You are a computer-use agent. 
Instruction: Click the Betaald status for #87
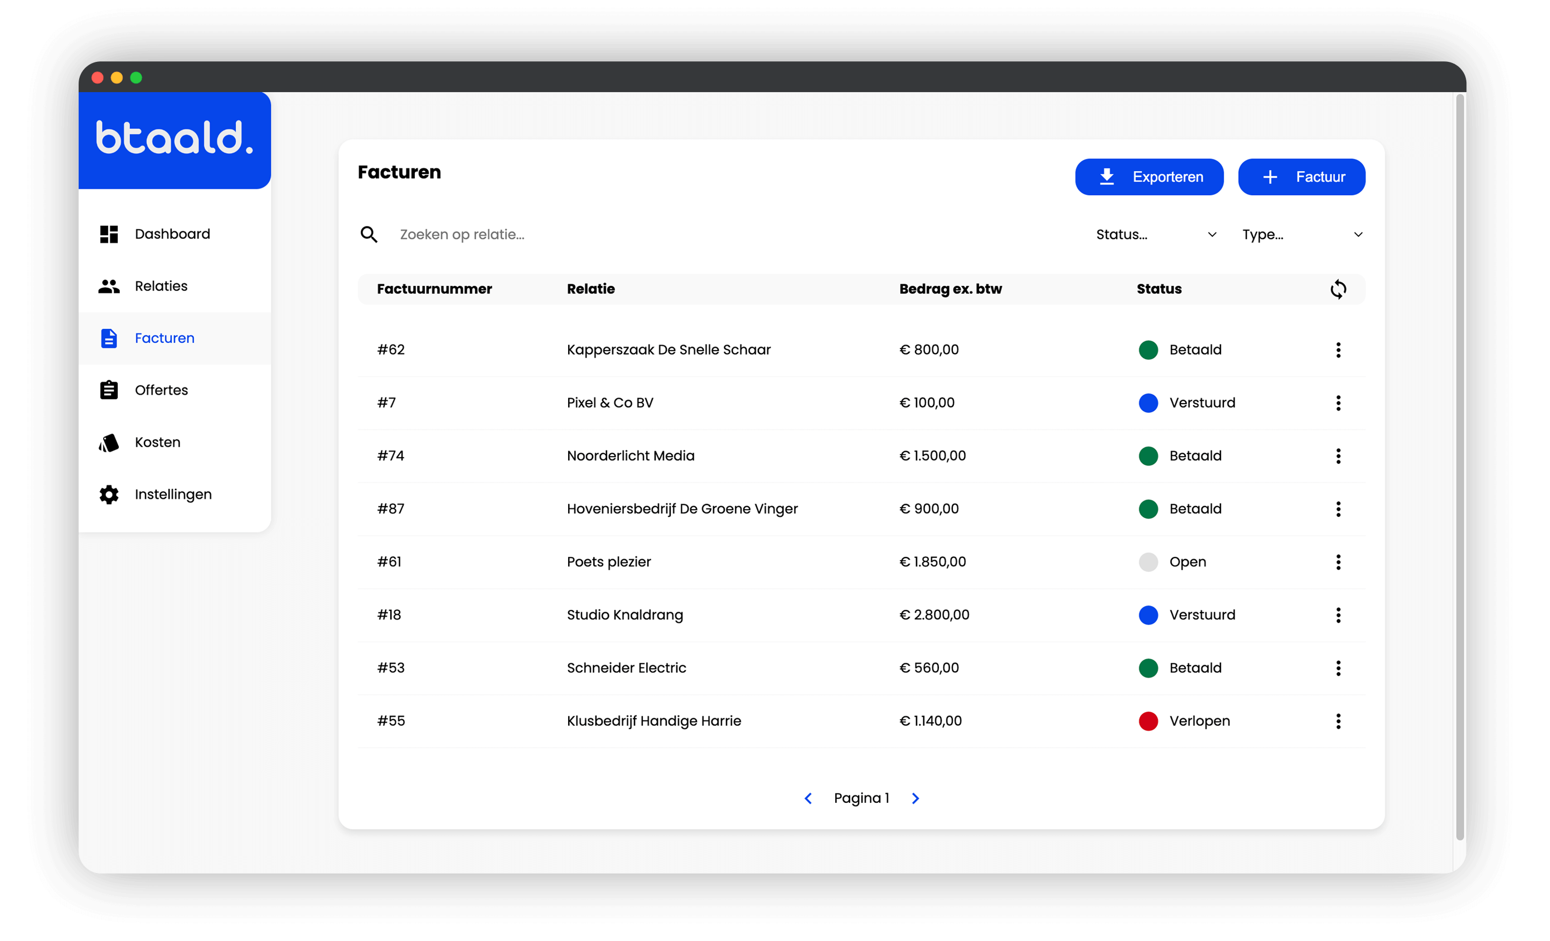coord(1195,509)
